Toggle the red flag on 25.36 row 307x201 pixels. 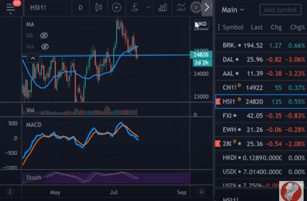(218, 143)
